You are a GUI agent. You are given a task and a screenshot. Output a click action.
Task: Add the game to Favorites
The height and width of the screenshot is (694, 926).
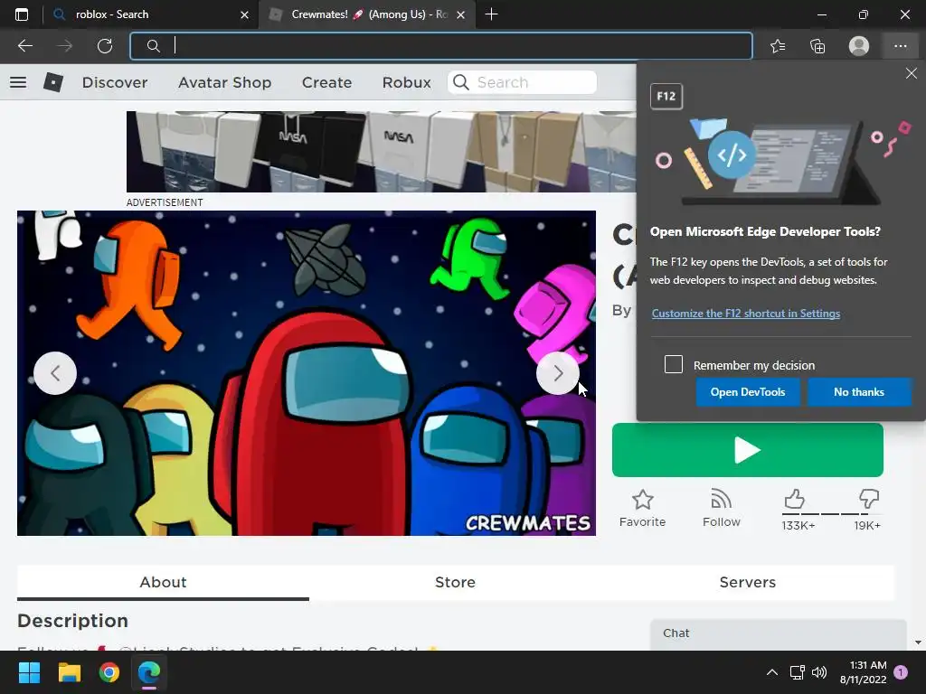[643, 509]
